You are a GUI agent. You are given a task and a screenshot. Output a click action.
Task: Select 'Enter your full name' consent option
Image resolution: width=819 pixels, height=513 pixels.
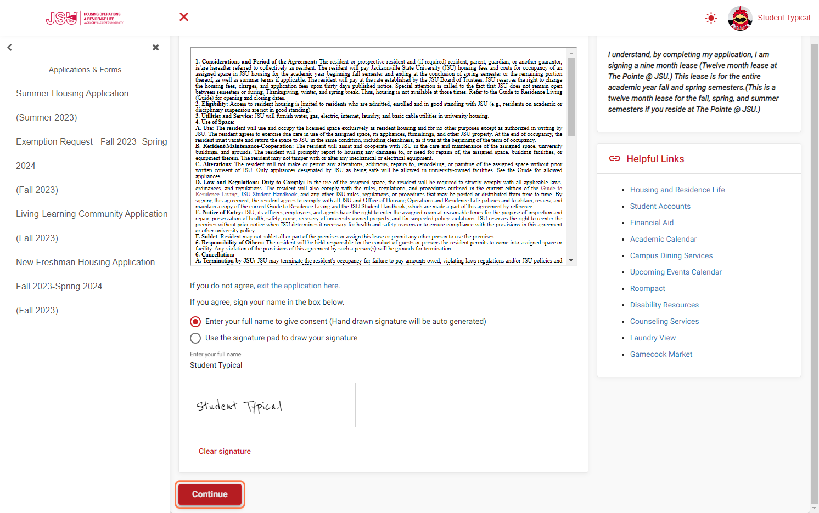pyautogui.click(x=195, y=322)
